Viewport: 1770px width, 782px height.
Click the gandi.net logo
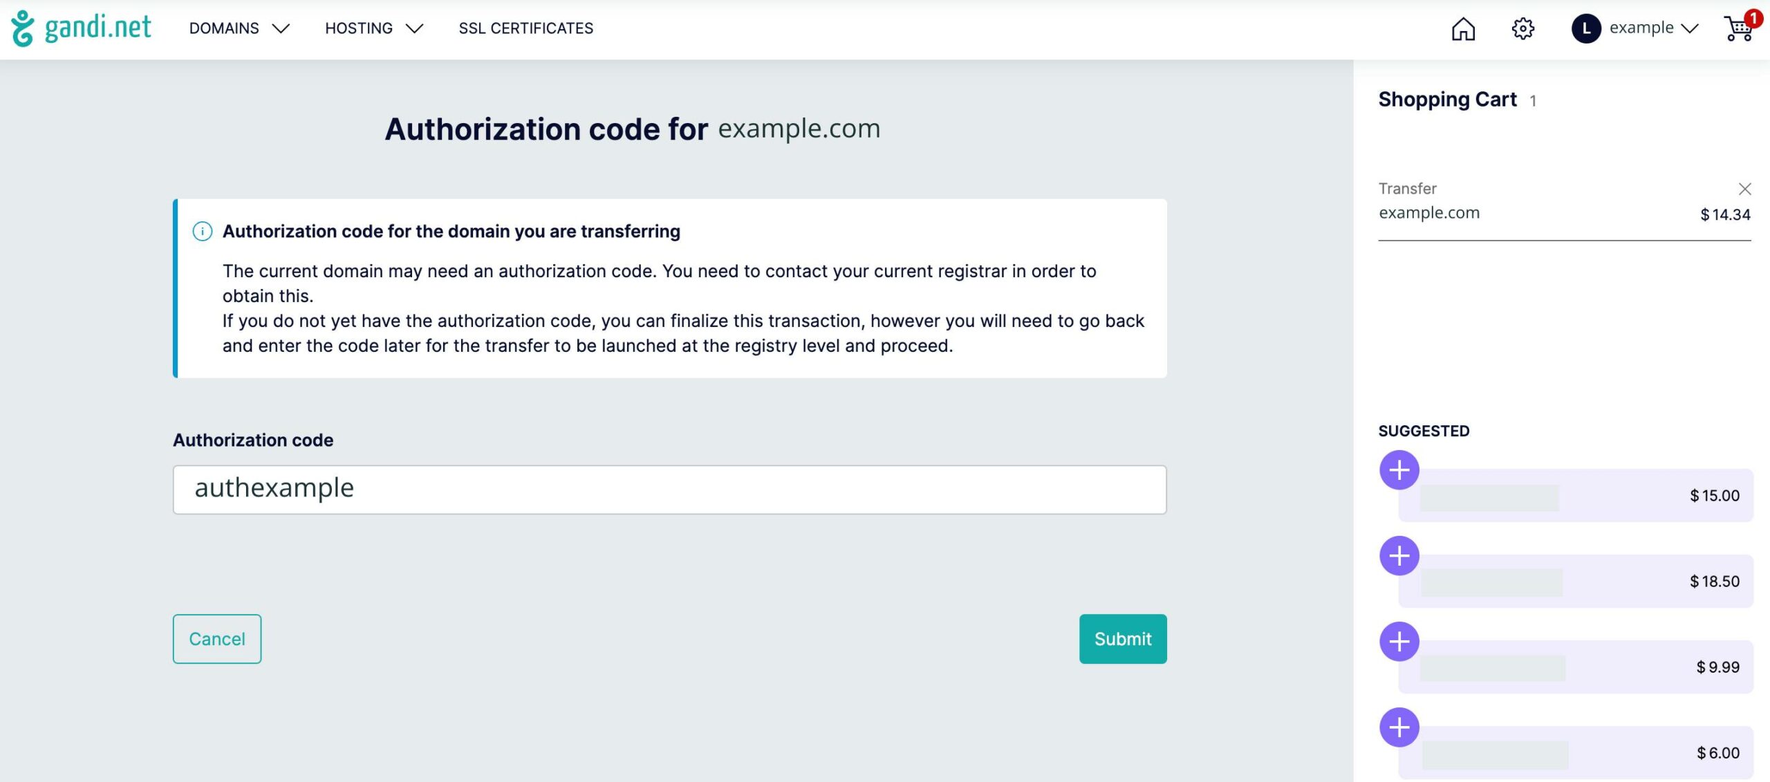(81, 28)
